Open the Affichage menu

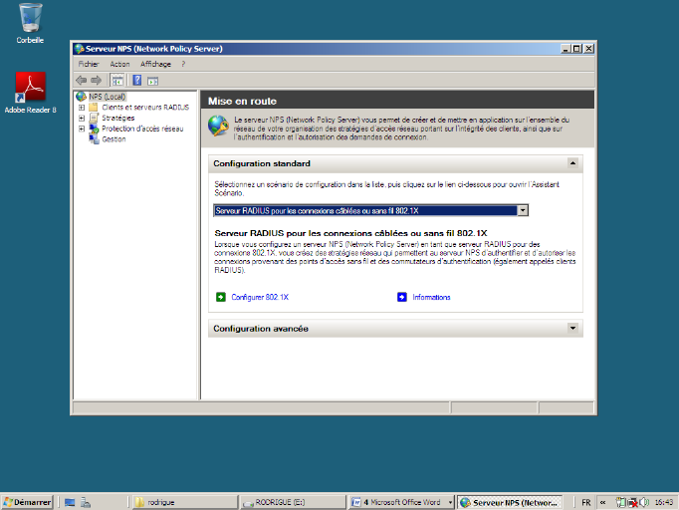155,64
